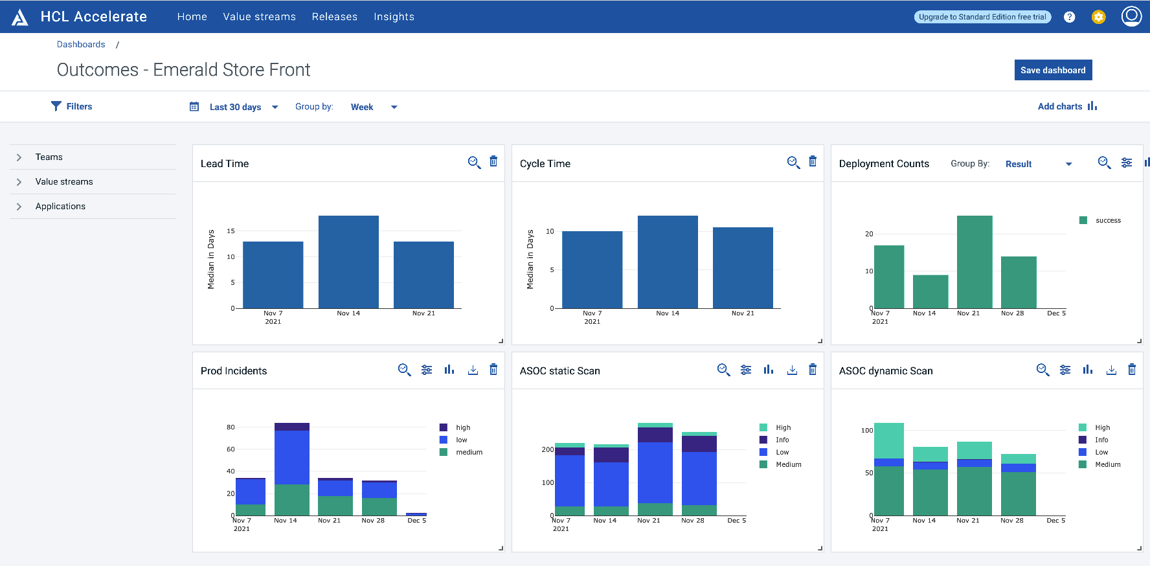Download the ASOC dynamic Scan chart
This screenshot has height=566, width=1150.
point(1111,370)
